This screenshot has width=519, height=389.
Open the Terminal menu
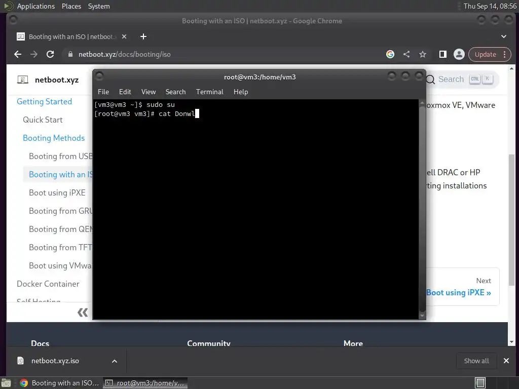click(x=209, y=92)
